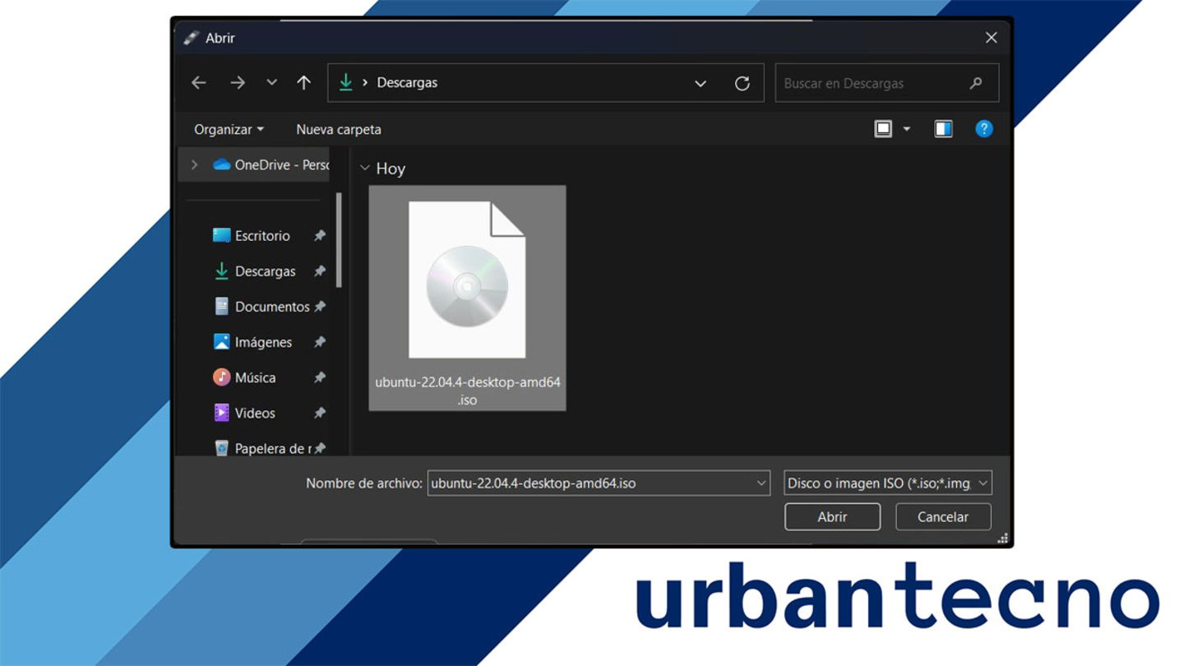Go forward with the right arrow
The width and height of the screenshot is (1184, 666).
(238, 82)
